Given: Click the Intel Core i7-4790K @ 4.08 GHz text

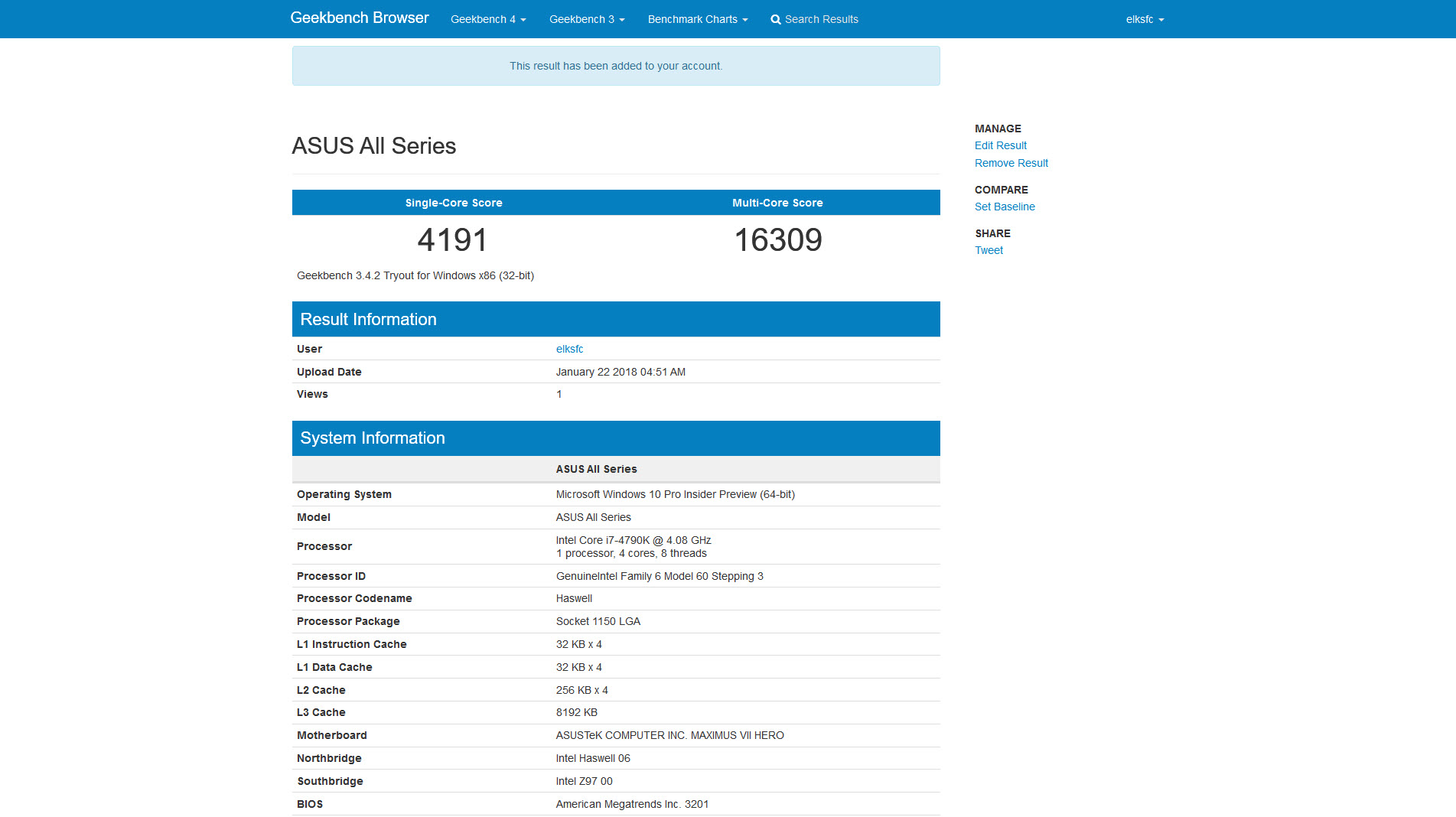Looking at the screenshot, I should click(634, 540).
